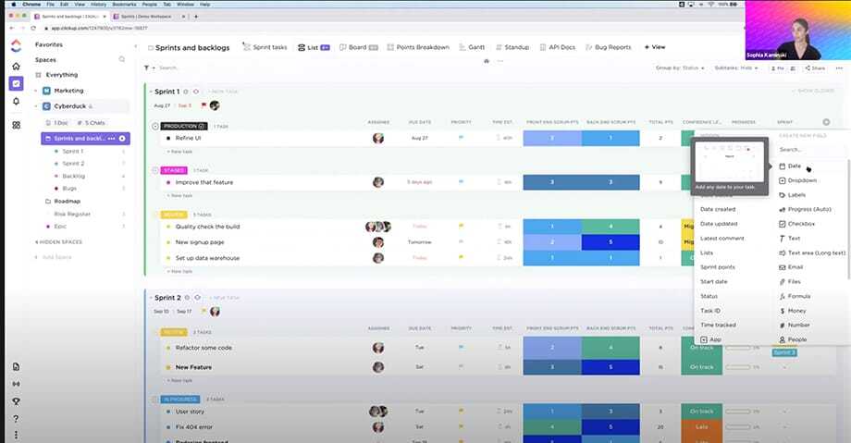The height and width of the screenshot is (443, 851).
Task: Click the Spaces search magnifier icon
Action: click(x=121, y=59)
